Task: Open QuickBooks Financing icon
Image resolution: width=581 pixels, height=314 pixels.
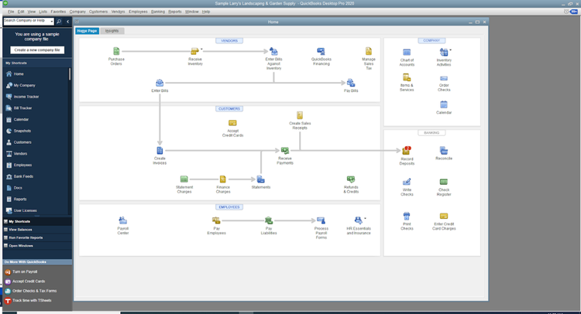Action: [x=321, y=51]
